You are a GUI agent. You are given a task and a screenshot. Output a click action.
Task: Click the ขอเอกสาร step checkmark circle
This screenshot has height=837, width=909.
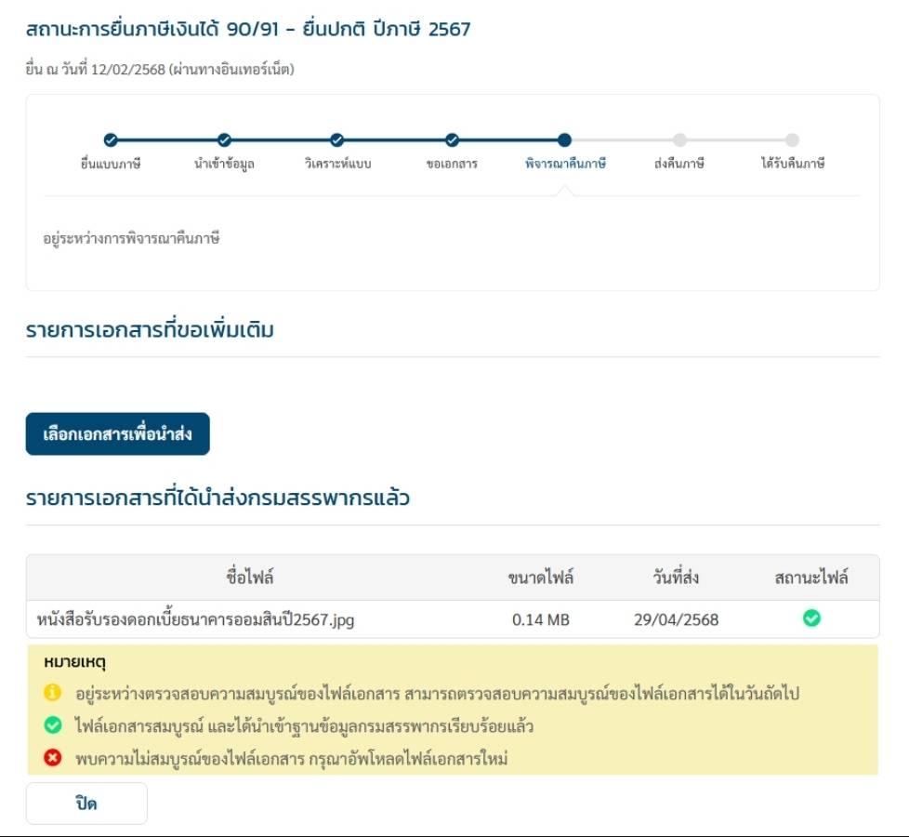(453, 139)
